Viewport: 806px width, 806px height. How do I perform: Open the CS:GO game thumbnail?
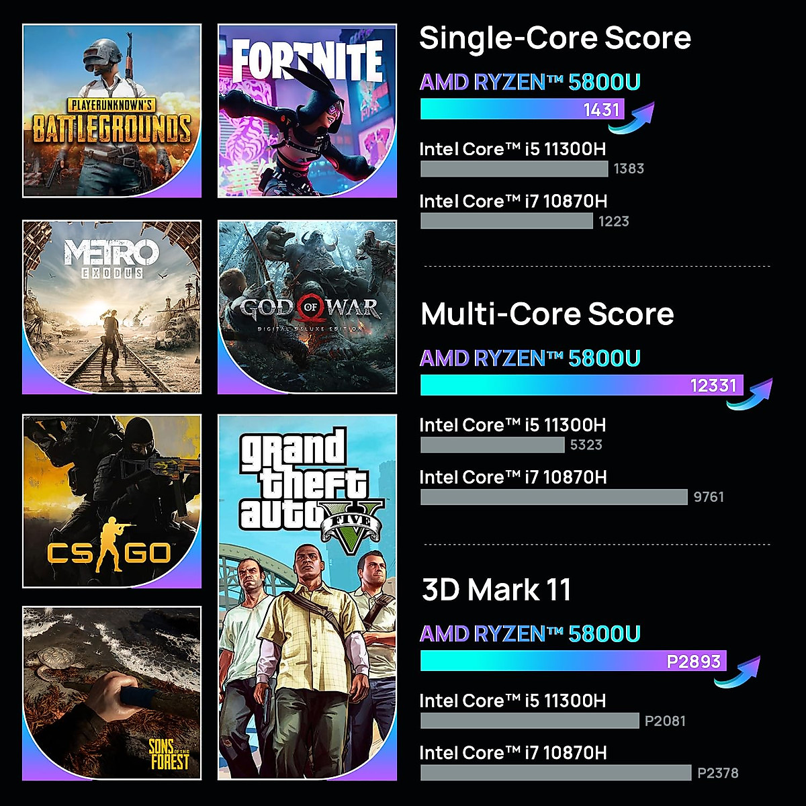point(111,501)
